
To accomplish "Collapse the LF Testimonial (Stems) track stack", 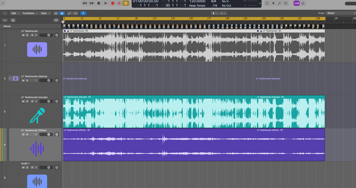I will pyautogui.click(x=10, y=78).
